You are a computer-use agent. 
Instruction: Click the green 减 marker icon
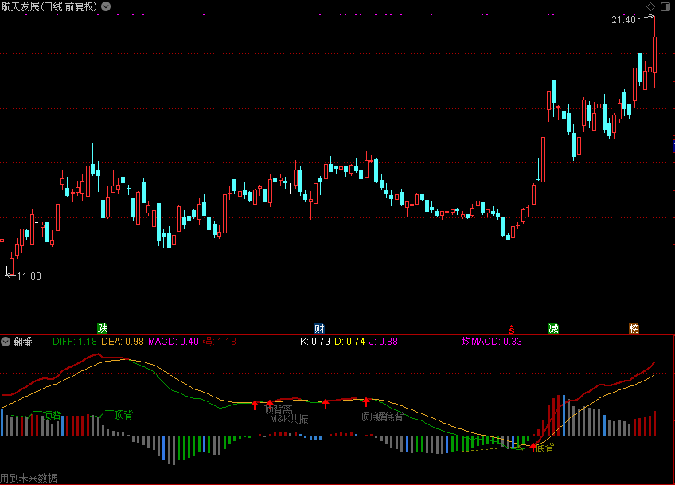click(x=553, y=328)
